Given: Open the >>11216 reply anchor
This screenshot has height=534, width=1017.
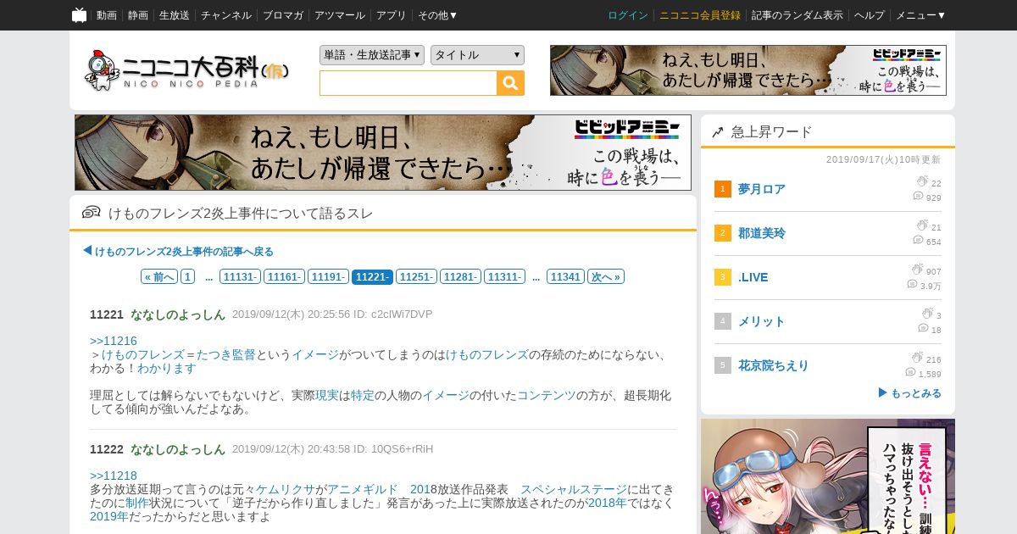Looking at the screenshot, I should click(x=114, y=341).
